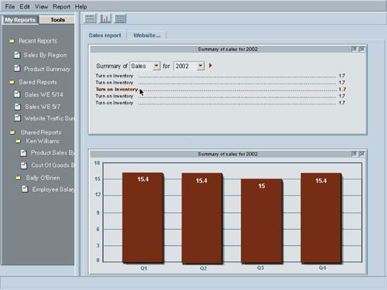Screen dimensions: 387x290
Task: Click the top panel title Summary of sales
Action: pyautogui.click(x=228, y=49)
